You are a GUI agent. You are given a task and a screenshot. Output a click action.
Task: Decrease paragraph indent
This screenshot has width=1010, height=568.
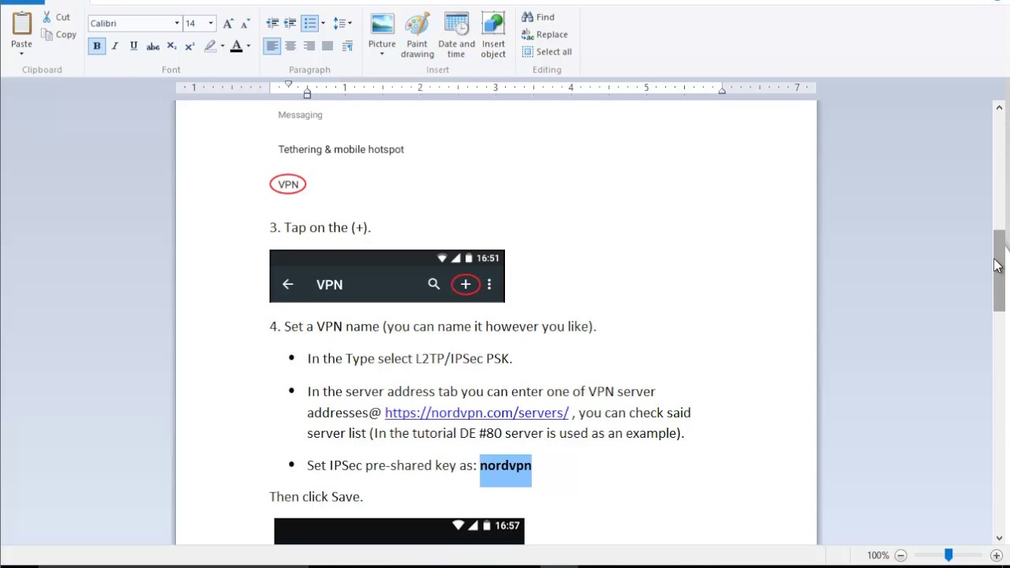click(272, 24)
